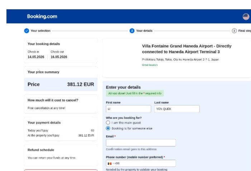Click the Almost done required info banner

coord(135,94)
